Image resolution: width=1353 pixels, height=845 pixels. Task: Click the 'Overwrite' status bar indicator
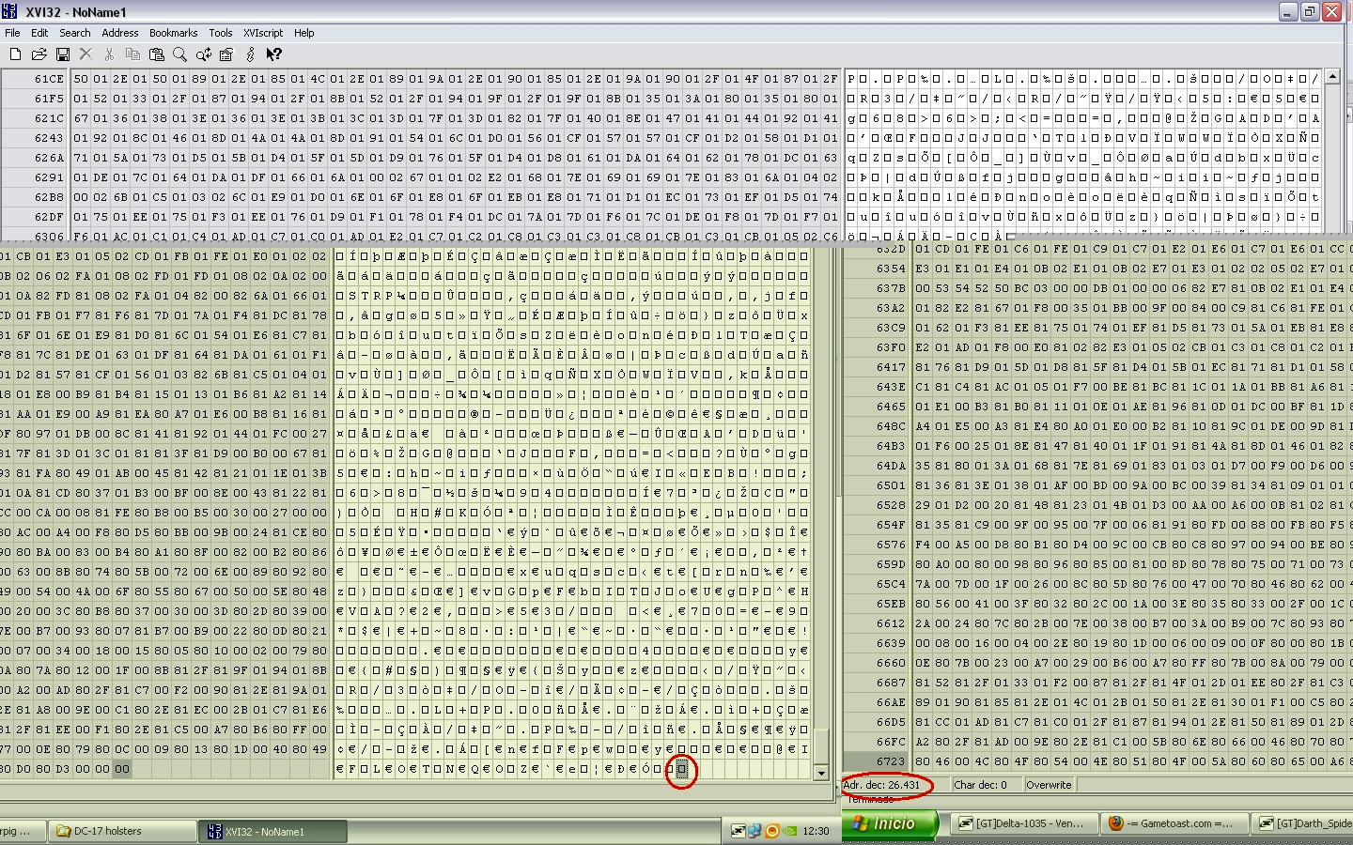pos(1049,785)
